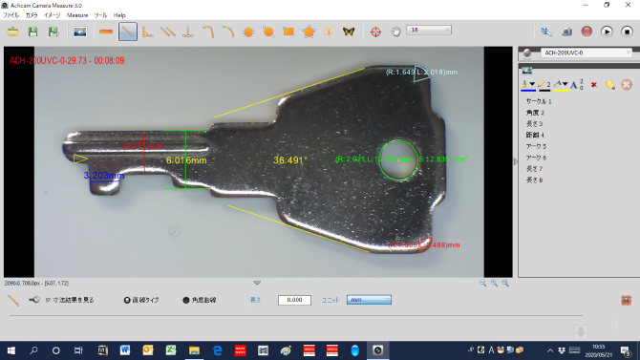Select the hand pan tool

click(395, 32)
